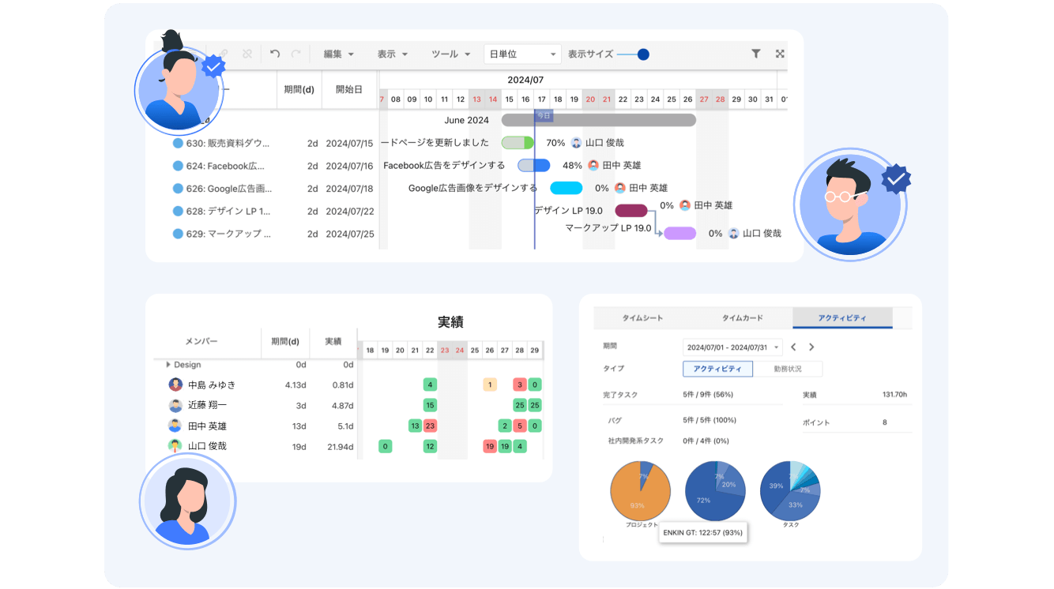This screenshot has height=589, width=1054.
Task: Go to next period arrow
Action: [811, 347]
